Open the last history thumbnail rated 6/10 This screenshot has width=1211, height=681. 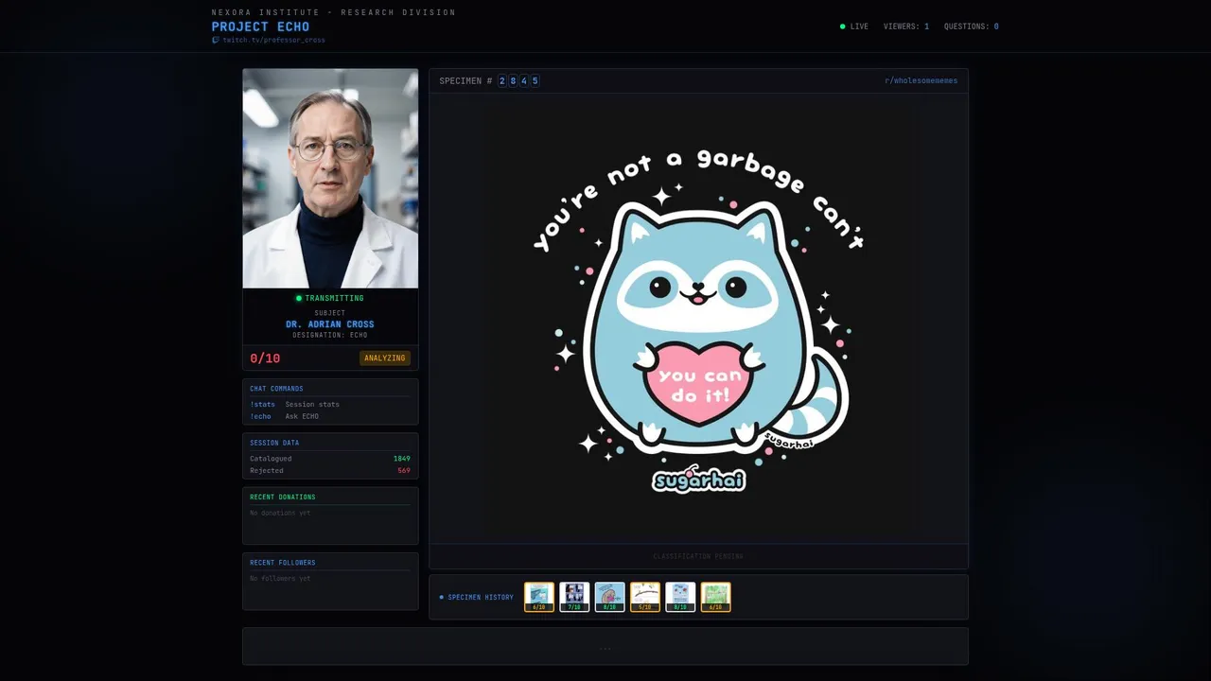[x=716, y=597]
